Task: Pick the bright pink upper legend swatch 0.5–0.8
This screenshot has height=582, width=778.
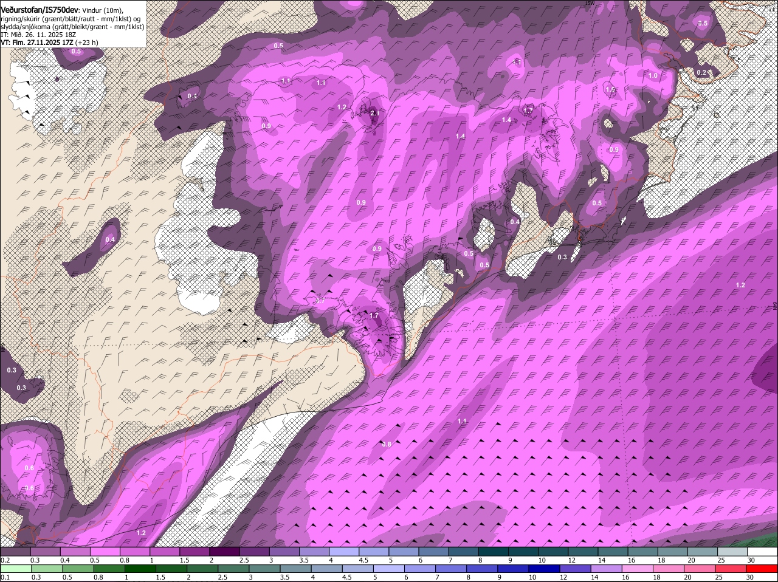Action: point(105,552)
